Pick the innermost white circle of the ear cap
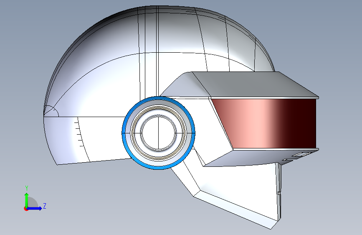 tap(158, 133)
